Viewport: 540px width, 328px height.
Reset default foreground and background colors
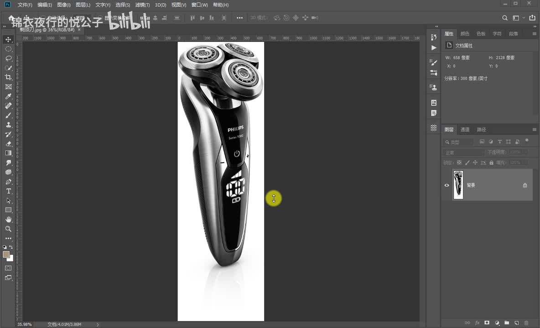(x=5, y=247)
